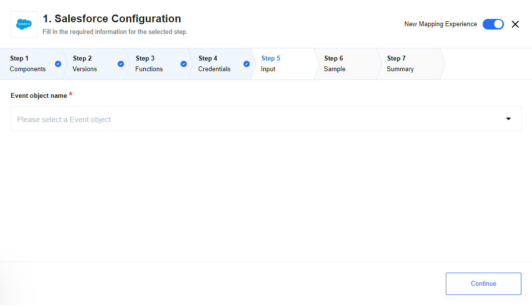Click the Step 1 completed checkmark icon
This screenshot has width=532, height=308.
58,64
